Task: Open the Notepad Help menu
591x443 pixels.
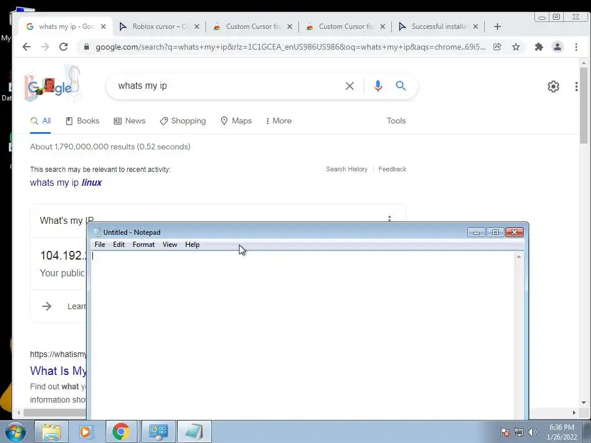Action: tap(192, 245)
